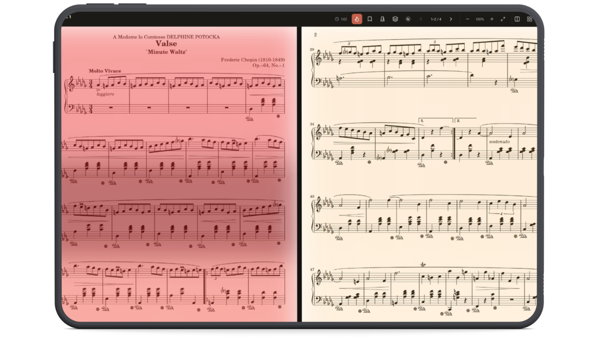
Task: Click the Op. 64 No. 1 opus text
Action: point(268,65)
